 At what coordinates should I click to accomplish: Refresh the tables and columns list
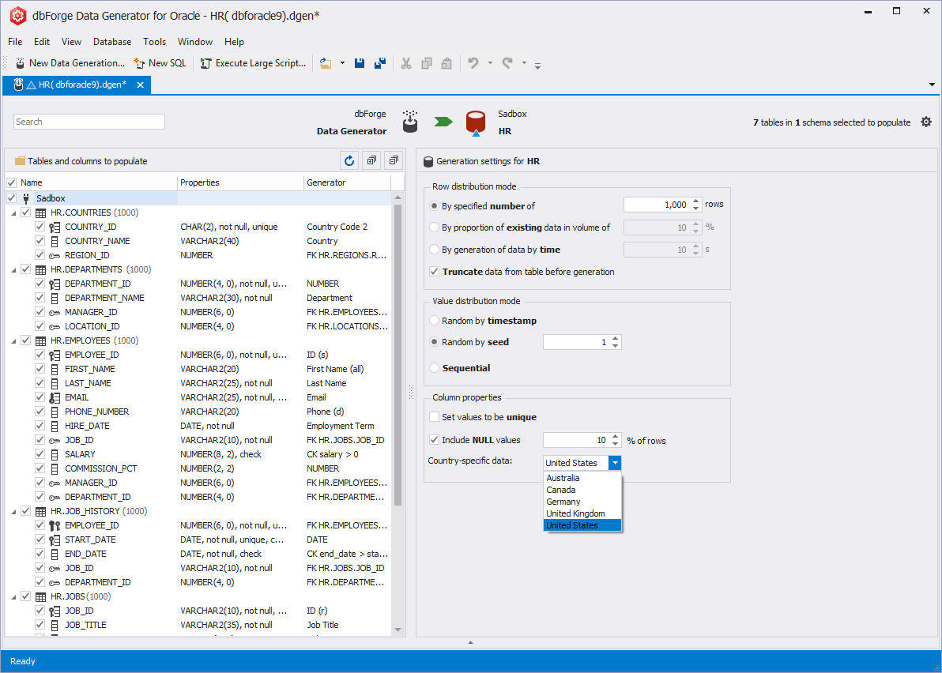coord(349,160)
